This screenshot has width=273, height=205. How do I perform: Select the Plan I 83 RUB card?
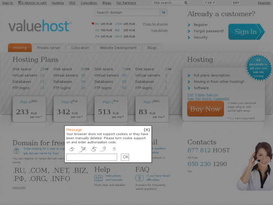click(x=152, y=109)
